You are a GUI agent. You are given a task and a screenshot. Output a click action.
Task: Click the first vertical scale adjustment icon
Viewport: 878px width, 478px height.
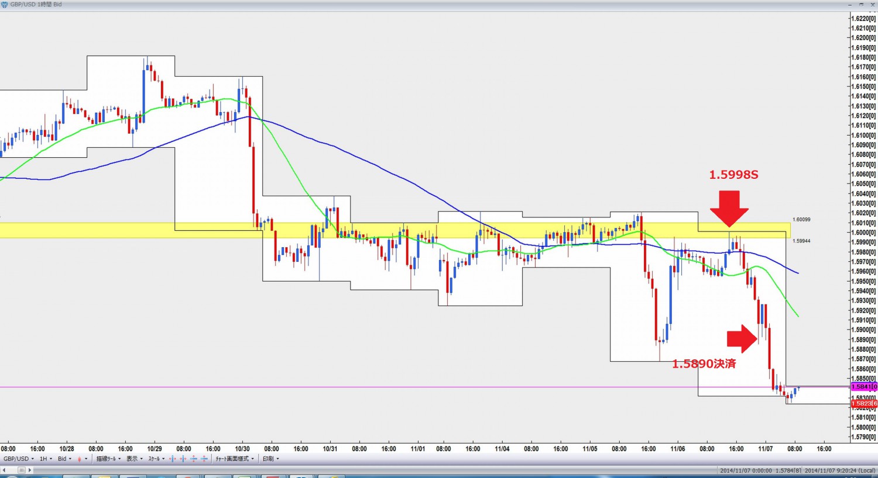pyautogui.click(x=194, y=459)
